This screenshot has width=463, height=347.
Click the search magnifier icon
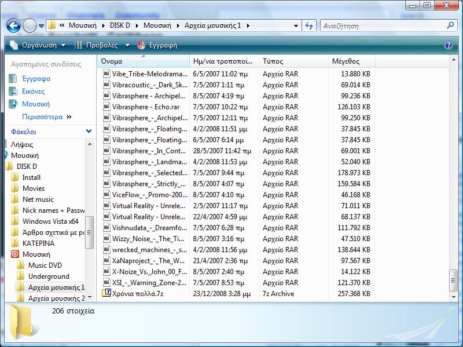tap(450, 25)
